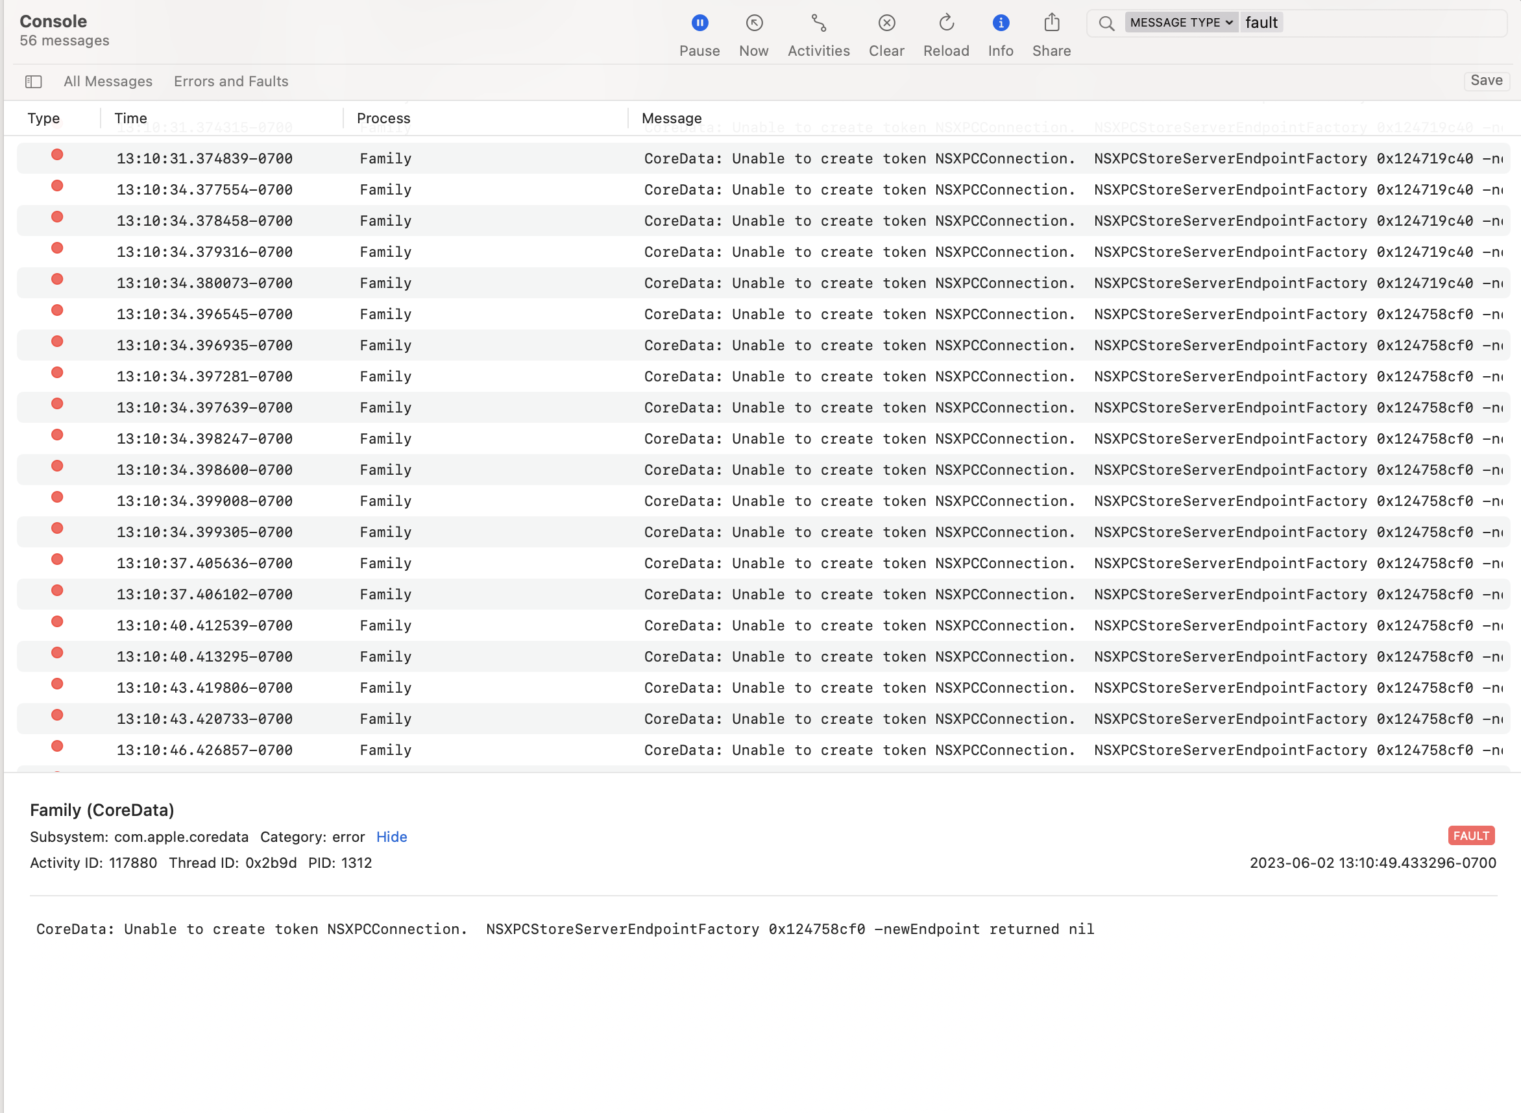Switch to Errors and Faults filter

231,82
